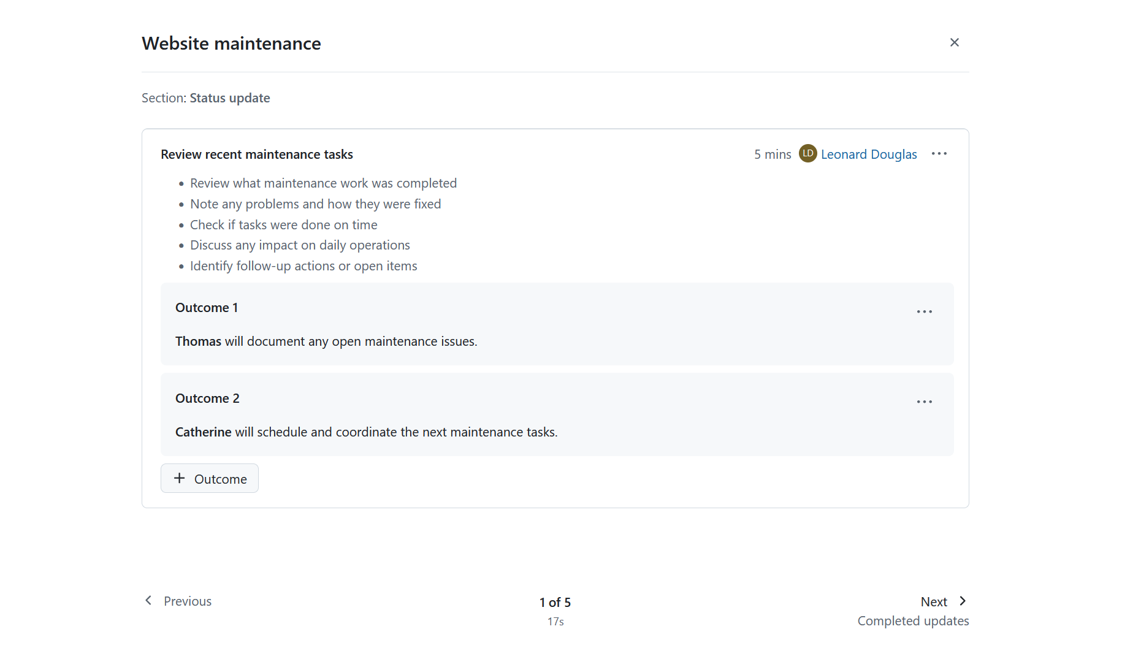Image resolution: width=1122 pixels, height=648 pixels.
Task: Click the Completed updates label under Next
Action: coord(913,621)
